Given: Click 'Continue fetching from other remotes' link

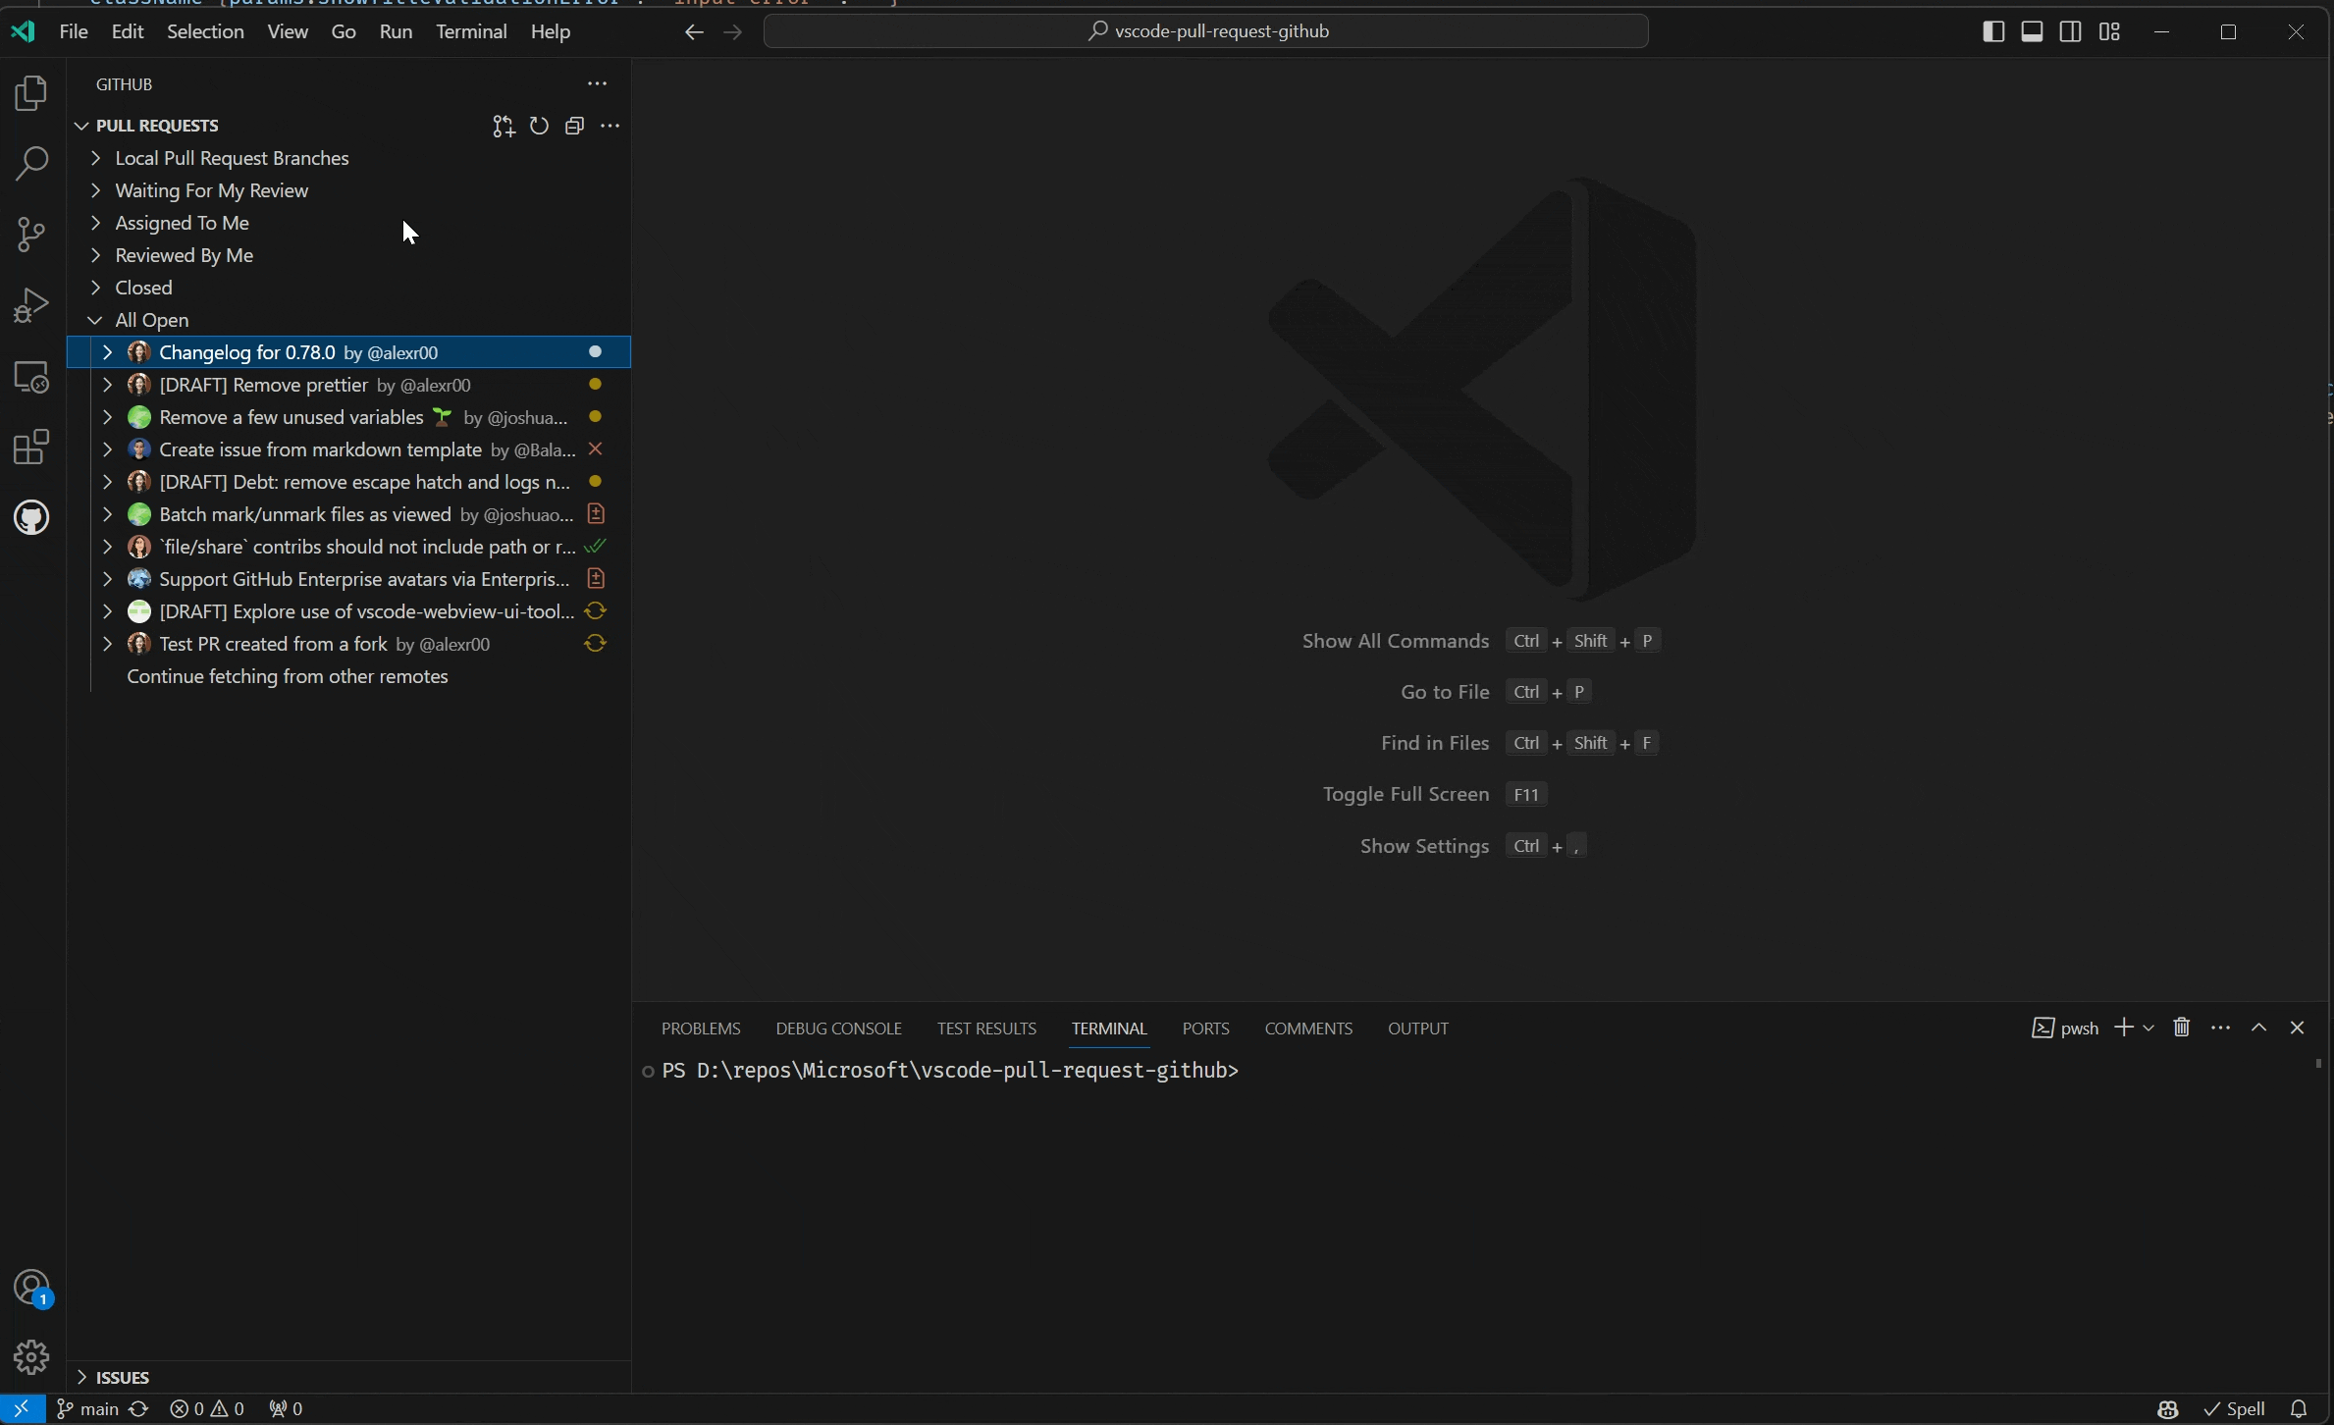Looking at the screenshot, I should point(287,675).
